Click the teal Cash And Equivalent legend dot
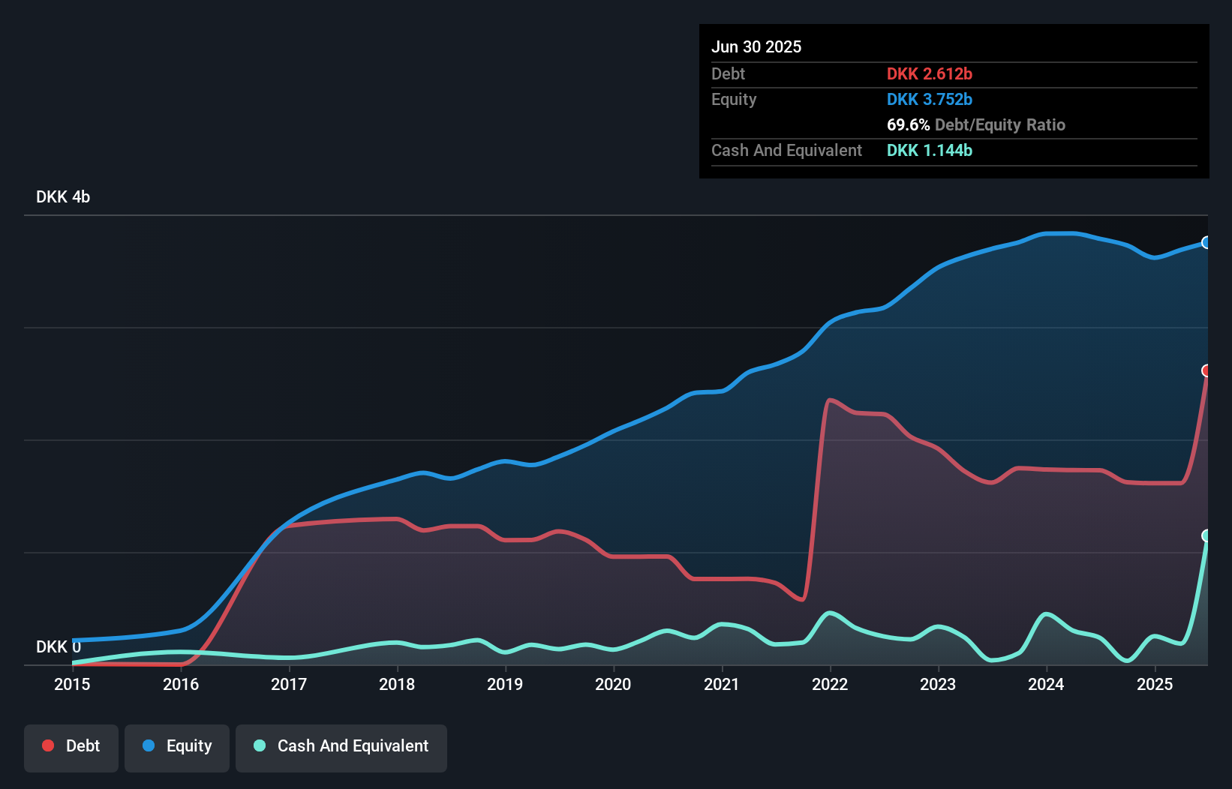 pyautogui.click(x=259, y=745)
